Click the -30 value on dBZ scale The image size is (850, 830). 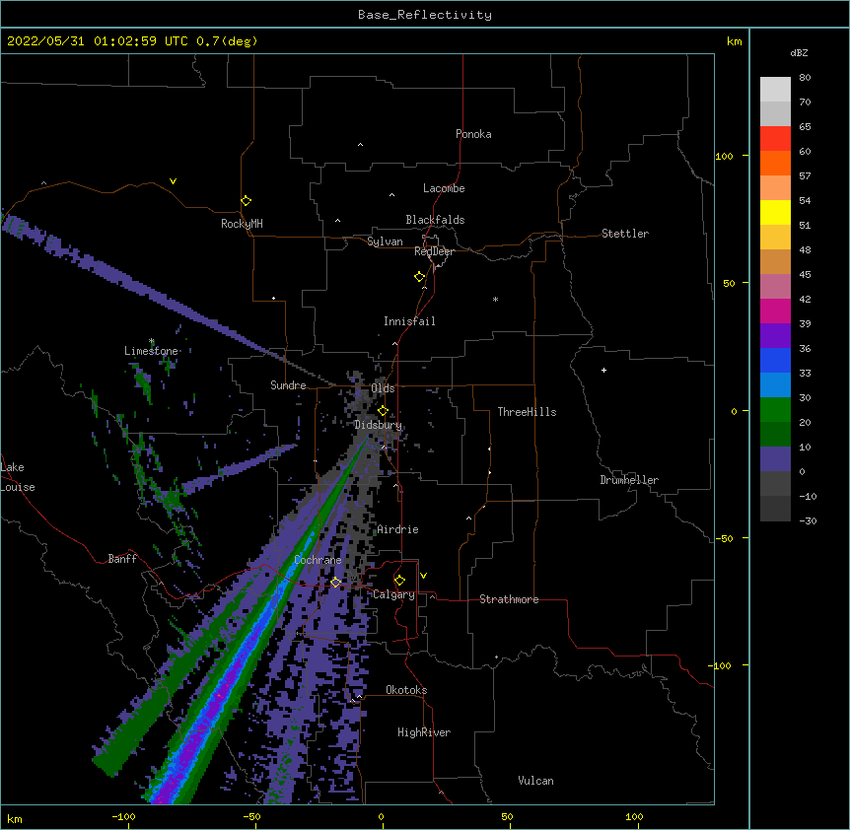pyautogui.click(x=808, y=520)
